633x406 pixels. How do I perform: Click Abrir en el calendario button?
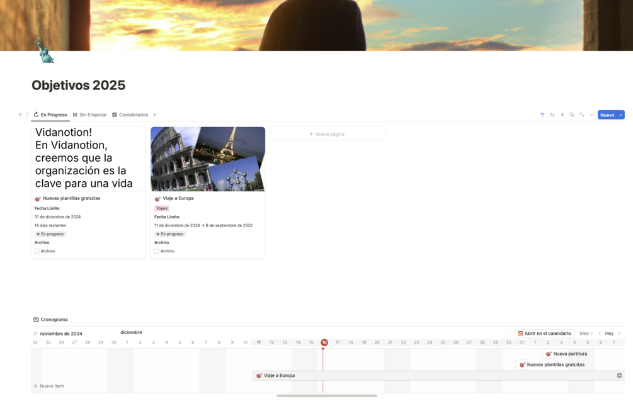pyautogui.click(x=545, y=334)
